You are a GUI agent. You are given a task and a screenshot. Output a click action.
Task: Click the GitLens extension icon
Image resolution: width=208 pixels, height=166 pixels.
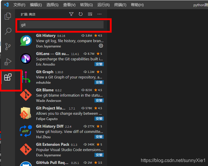[x=26, y=59]
